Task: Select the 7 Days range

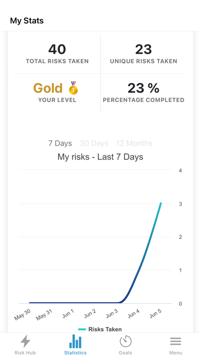Action: click(x=60, y=144)
